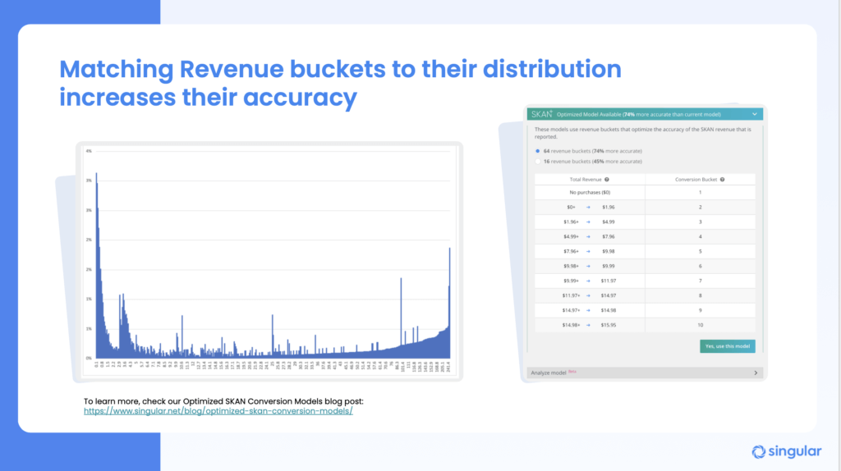Viewport: 841px width, 471px height.
Task: Click the Beta label next to Analyze model
Action: click(572, 372)
